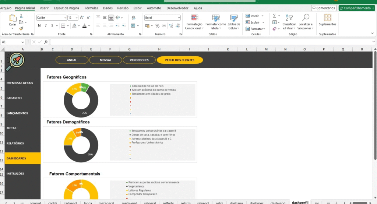Click inside the formula bar field
The width and height of the screenshot is (377, 204).
[x=210, y=42]
